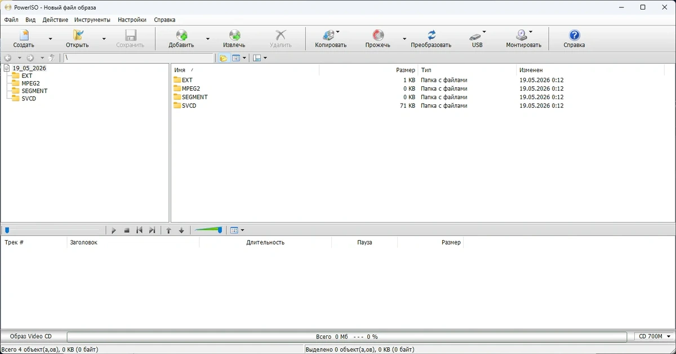Select SVCD folder in left tree
This screenshot has height=354, width=676.
click(29, 98)
